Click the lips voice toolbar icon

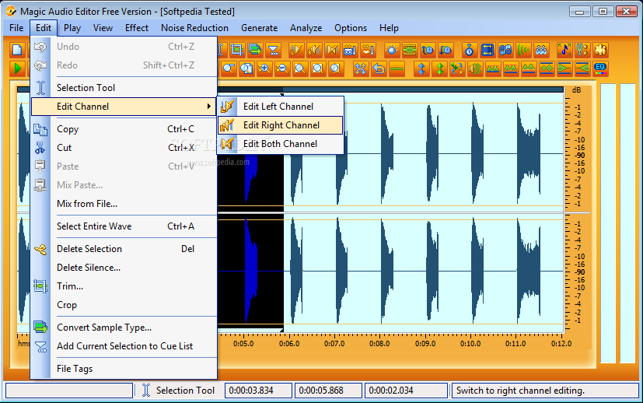(x=368, y=50)
